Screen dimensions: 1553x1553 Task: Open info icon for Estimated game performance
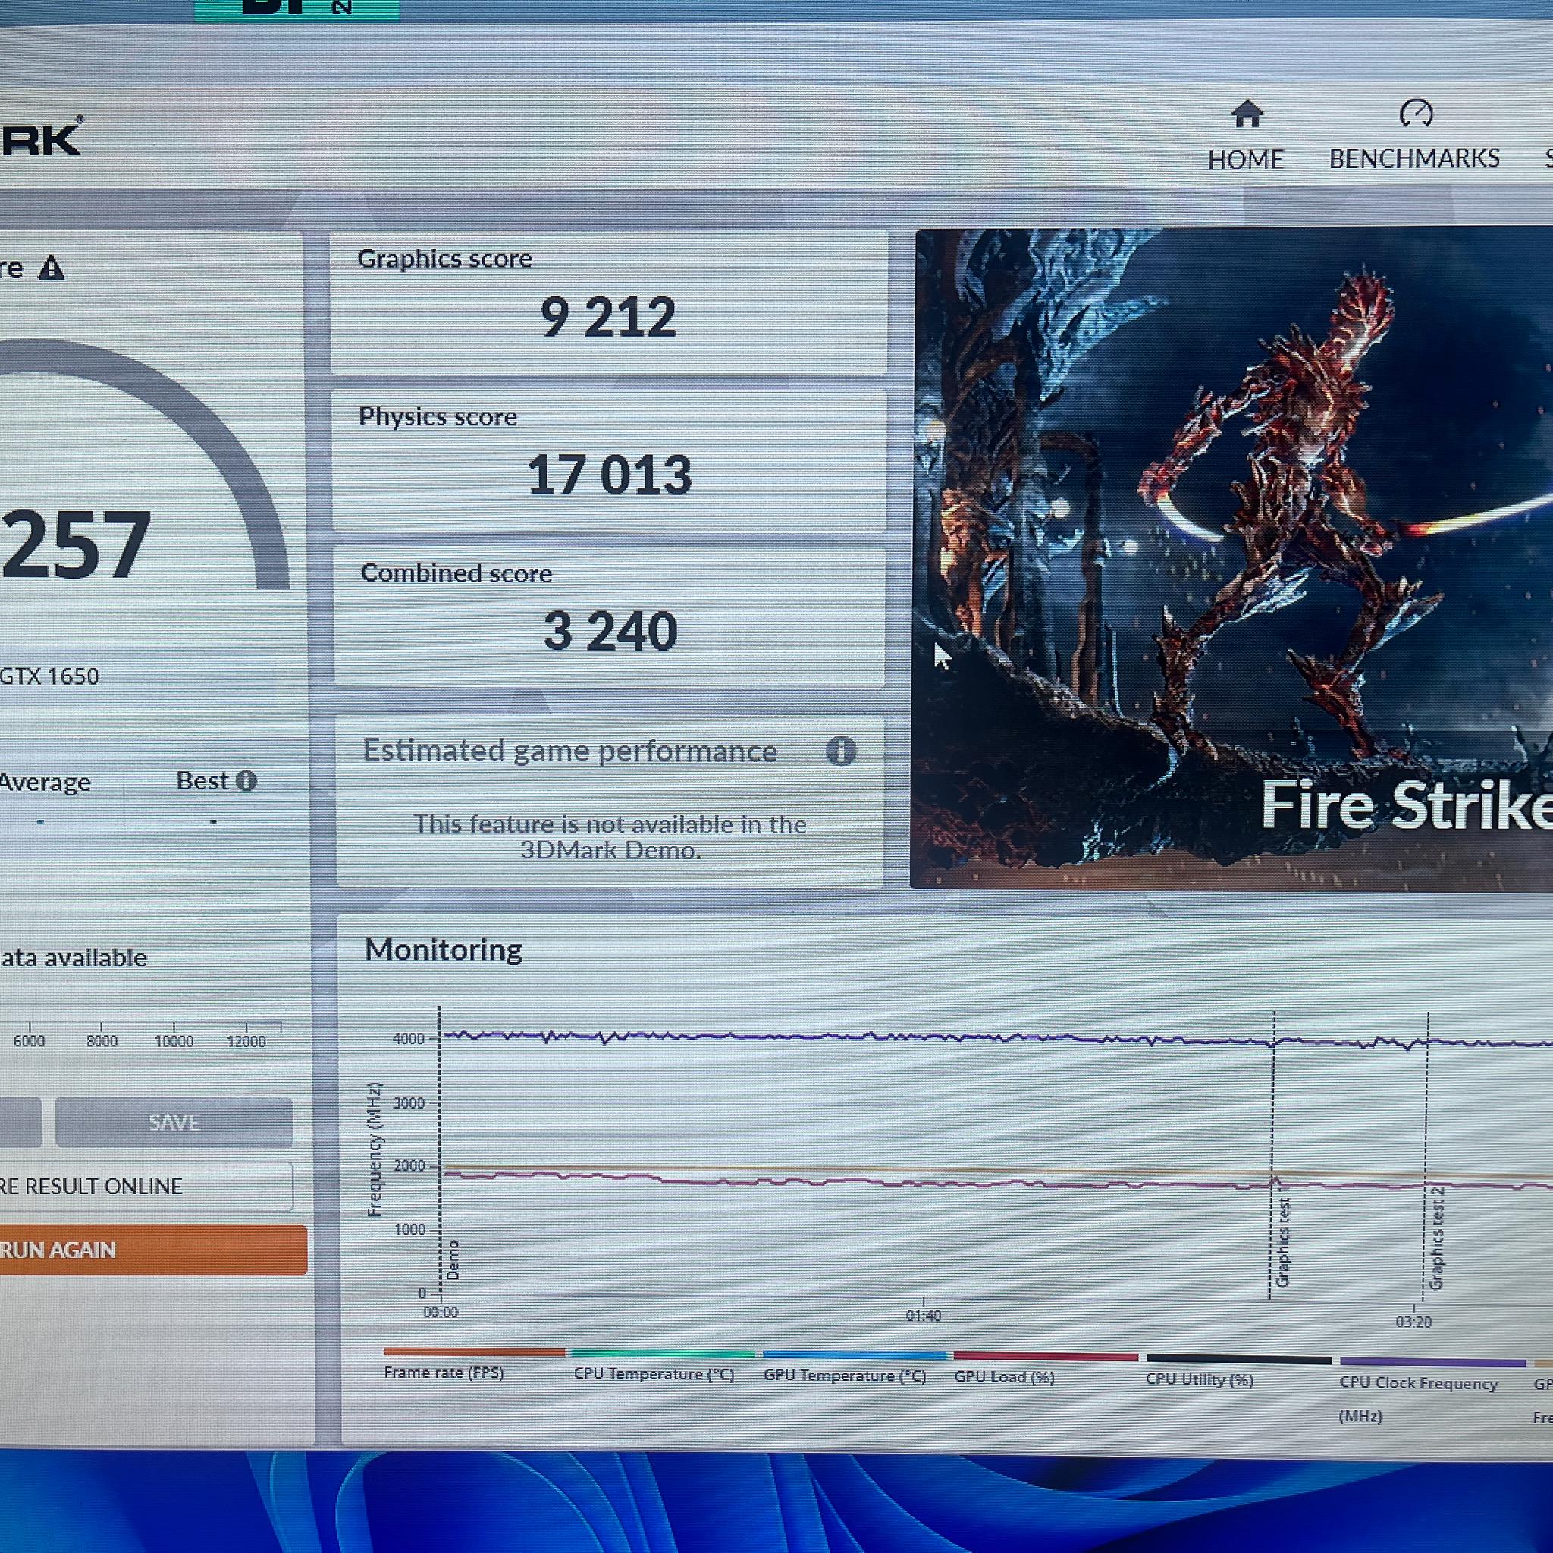(x=841, y=751)
